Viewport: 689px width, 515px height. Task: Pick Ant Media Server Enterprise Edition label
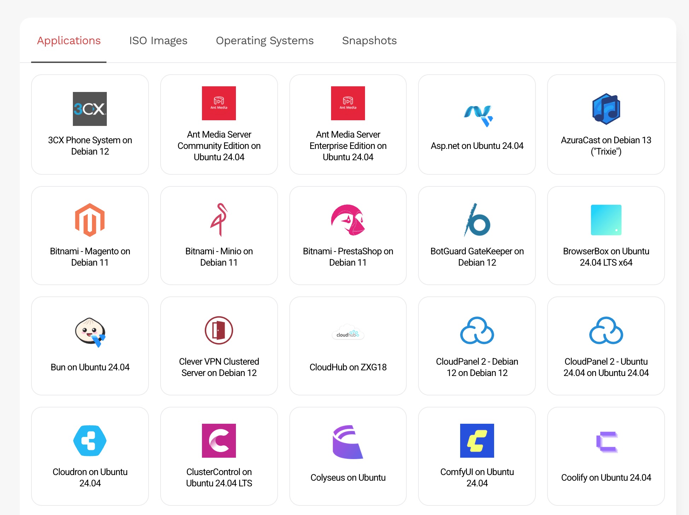click(x=348, y=146)
